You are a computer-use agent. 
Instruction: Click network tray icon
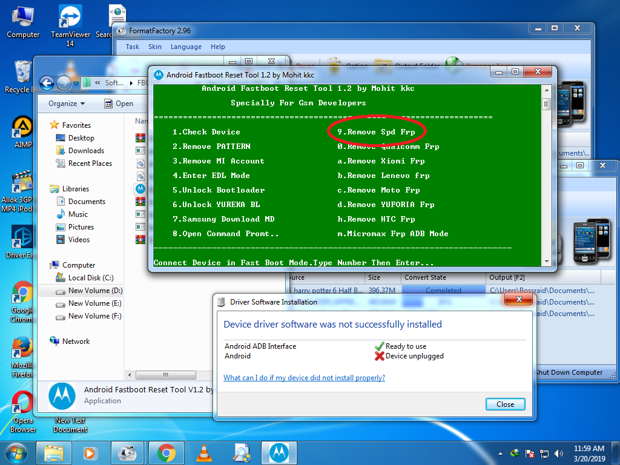coord(544,453)
